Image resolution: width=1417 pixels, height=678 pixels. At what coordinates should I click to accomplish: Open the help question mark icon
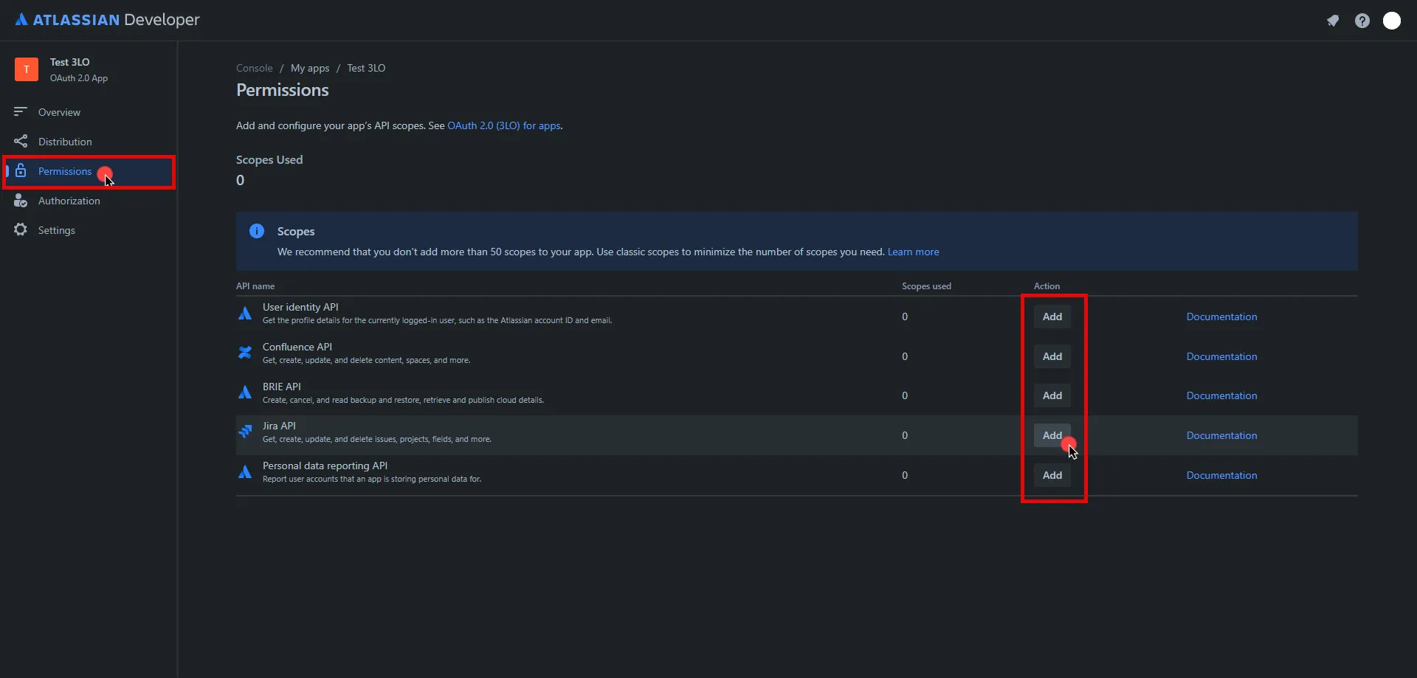1362,21
